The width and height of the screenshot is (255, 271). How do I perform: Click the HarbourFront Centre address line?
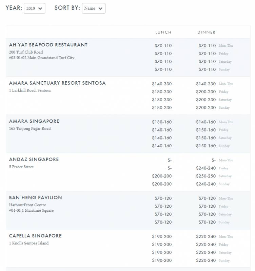point(27,205)
